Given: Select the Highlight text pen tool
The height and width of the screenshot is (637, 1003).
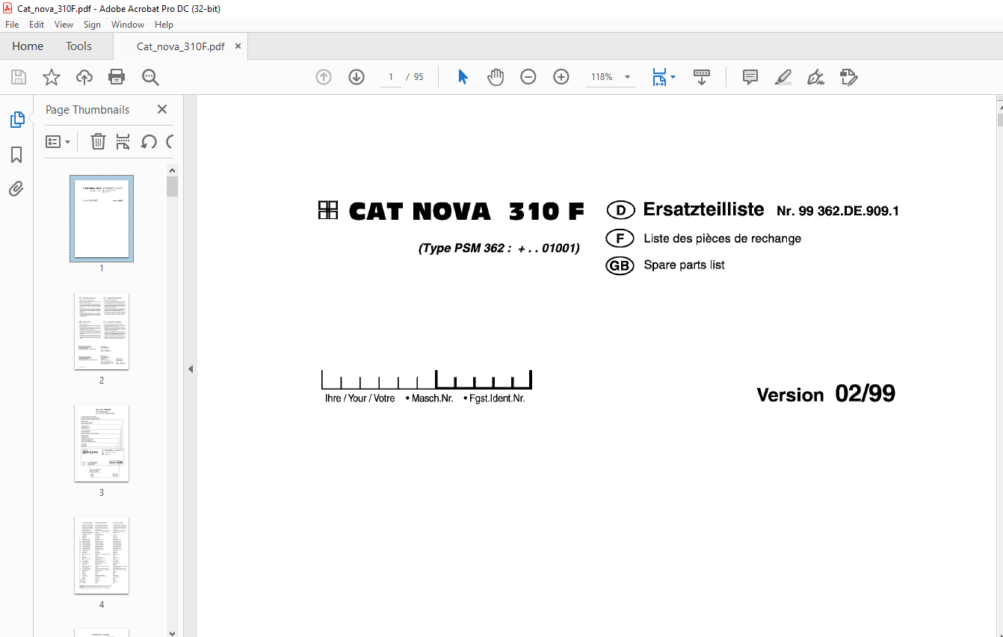Looking at the screenshot, I should point(783,77).
